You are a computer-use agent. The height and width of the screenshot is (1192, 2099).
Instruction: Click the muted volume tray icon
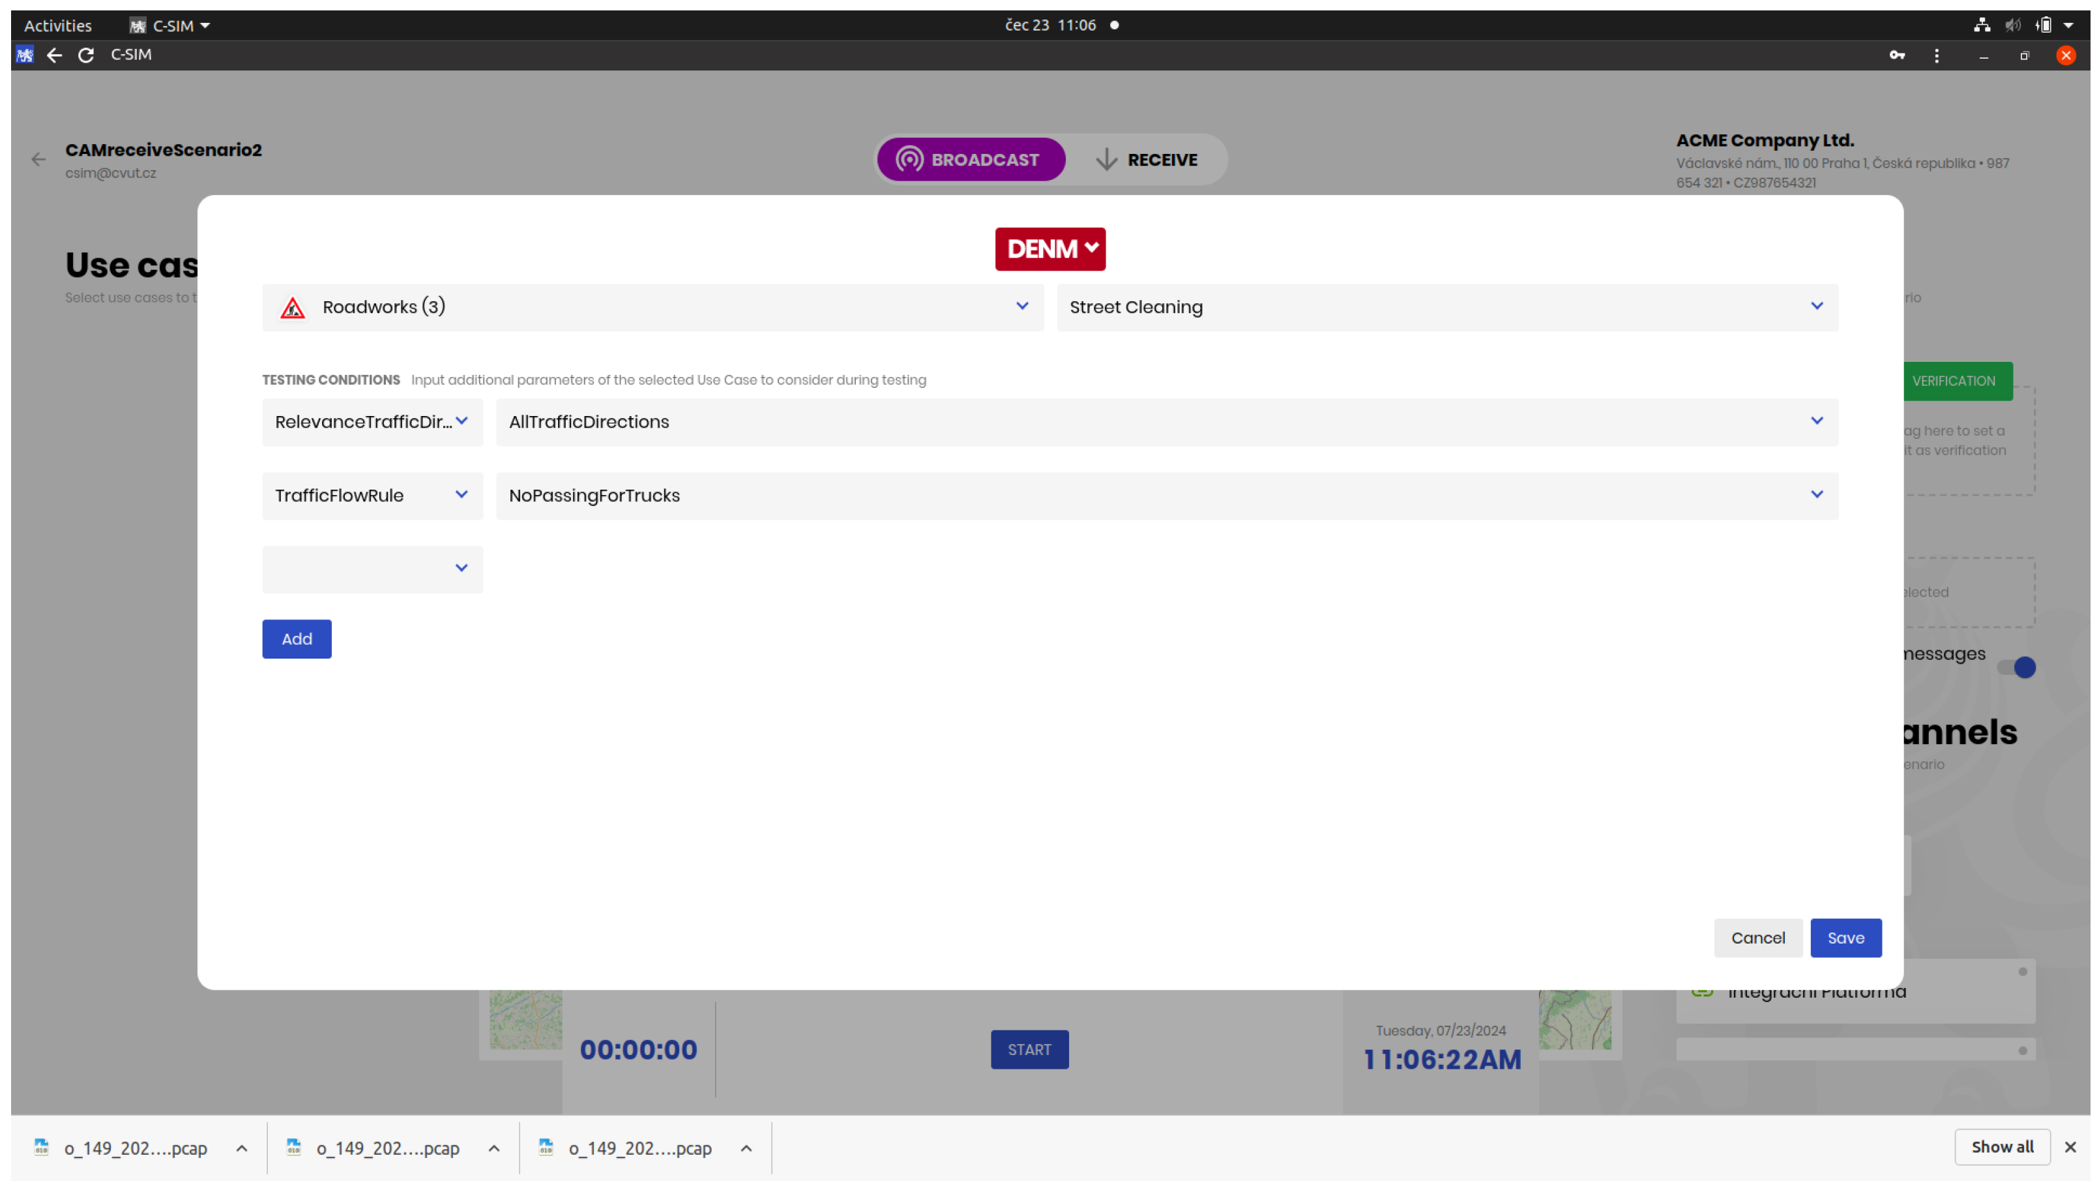pyautogui.click(x=2012, y=25)
